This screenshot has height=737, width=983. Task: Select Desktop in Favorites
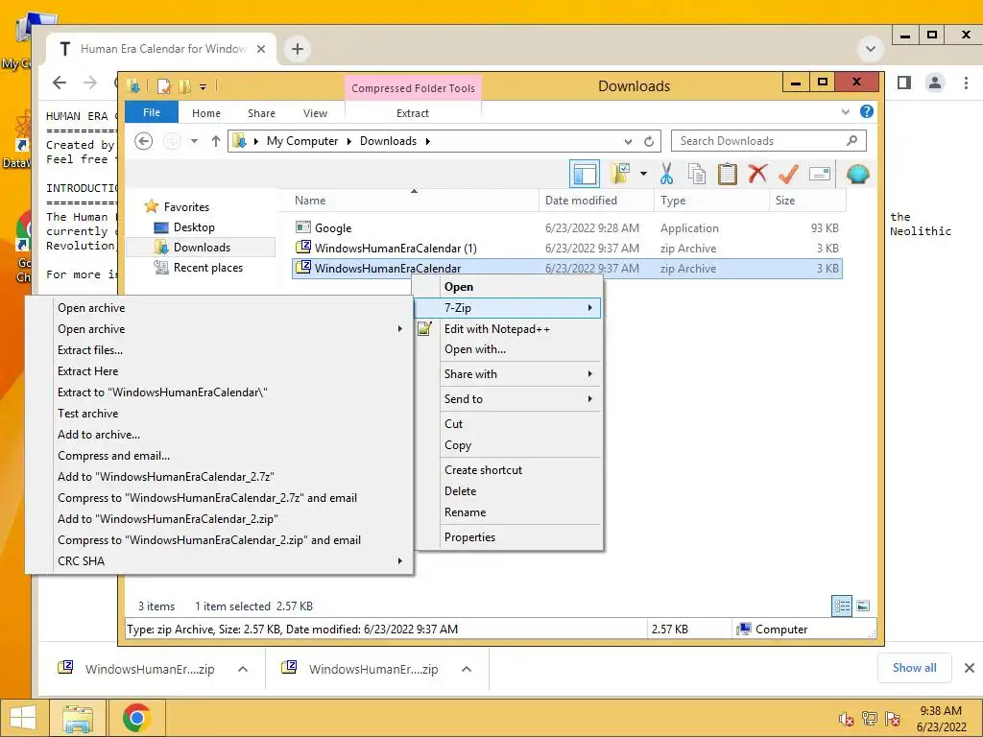(194, 227)
